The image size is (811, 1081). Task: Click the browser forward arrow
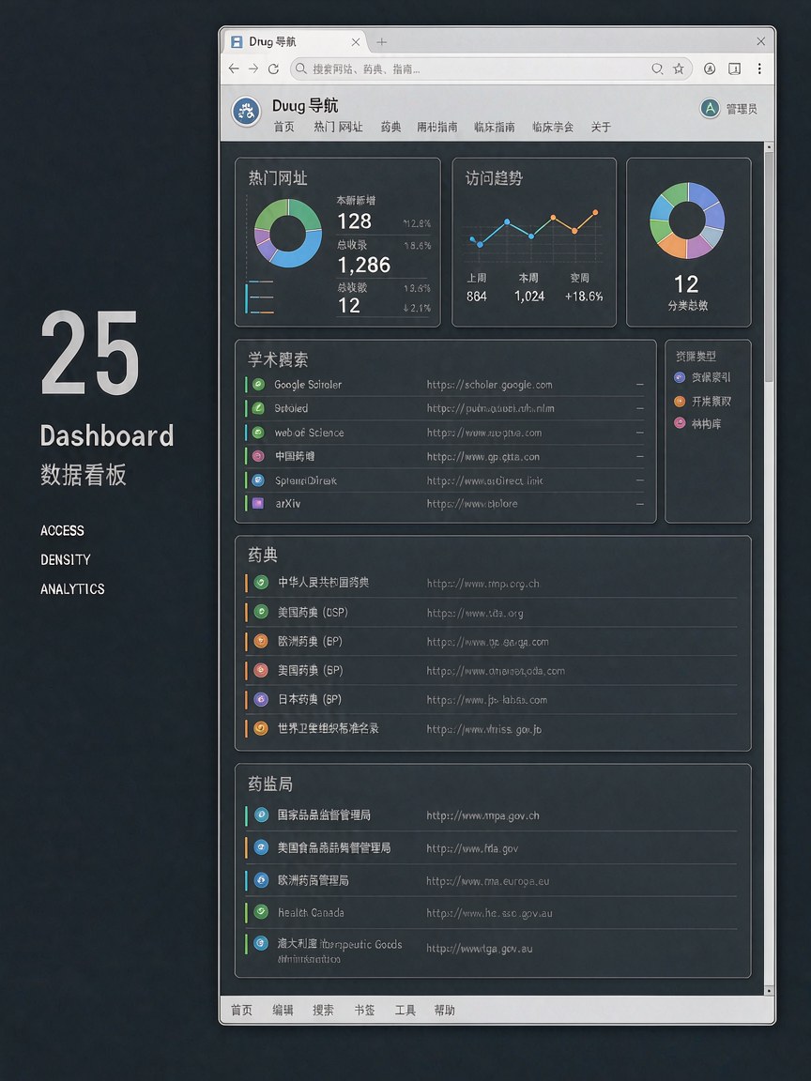(x=253, y=69)
